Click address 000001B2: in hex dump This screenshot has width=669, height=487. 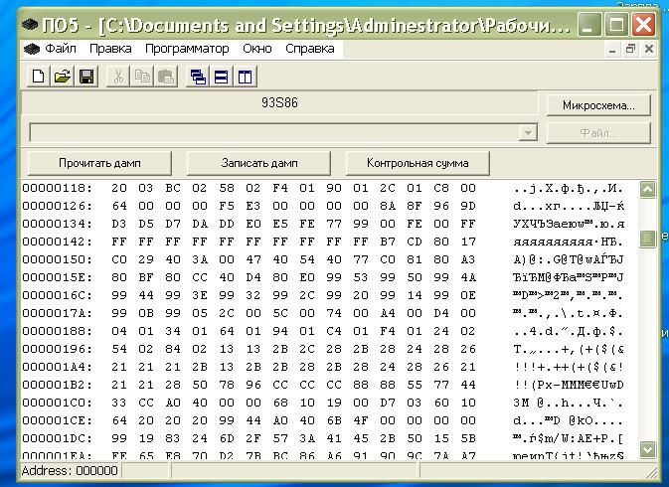click(58, 385)
